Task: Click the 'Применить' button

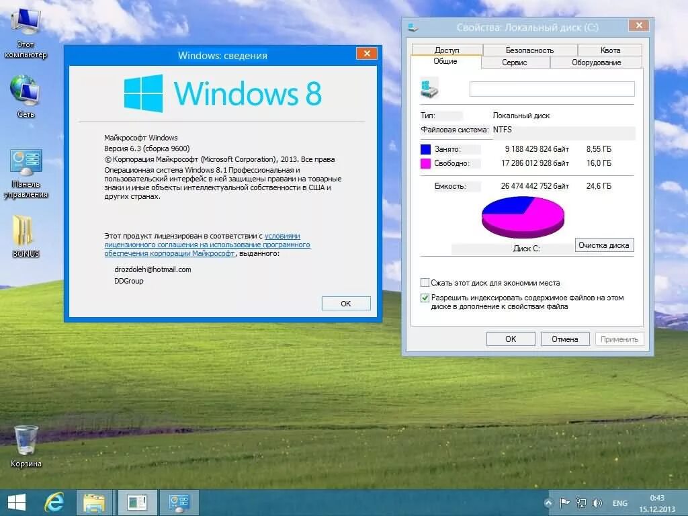Action: pyautogui.click(x=619, y=339)
